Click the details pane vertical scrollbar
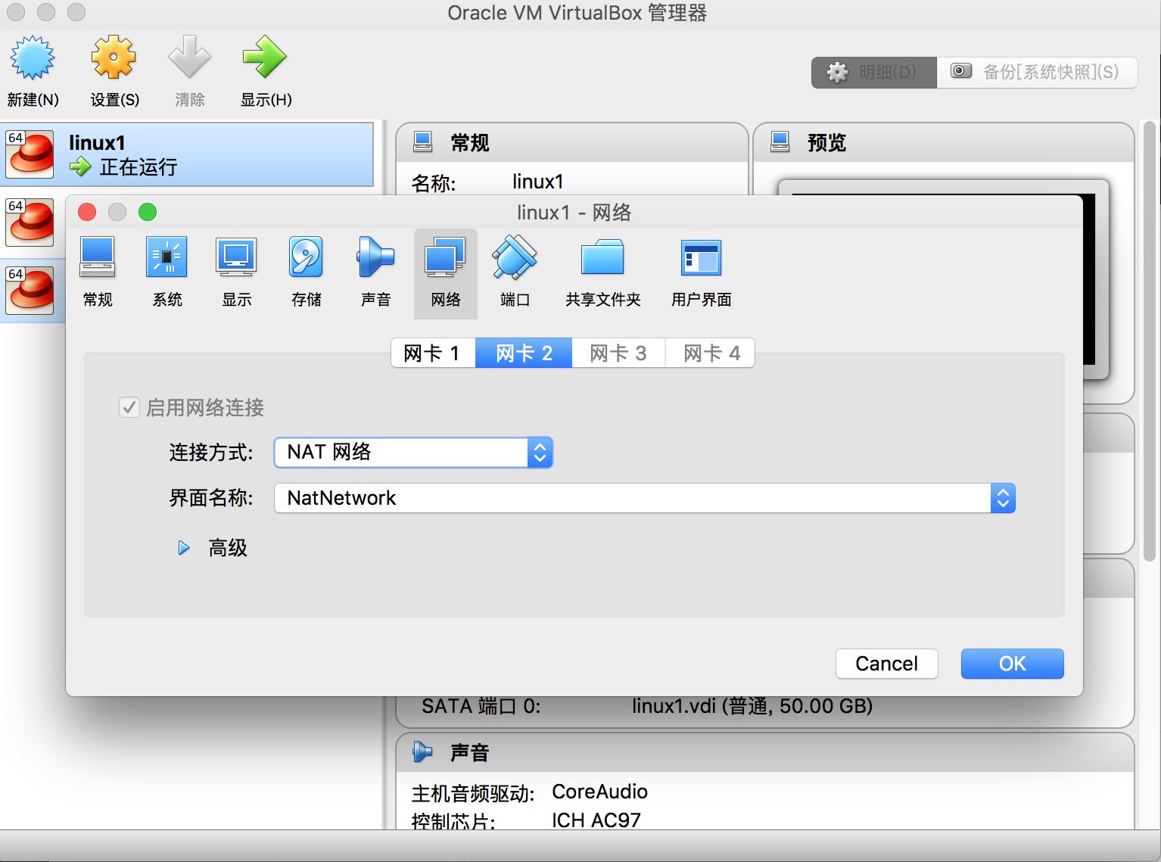 [x=1150, y=341]
